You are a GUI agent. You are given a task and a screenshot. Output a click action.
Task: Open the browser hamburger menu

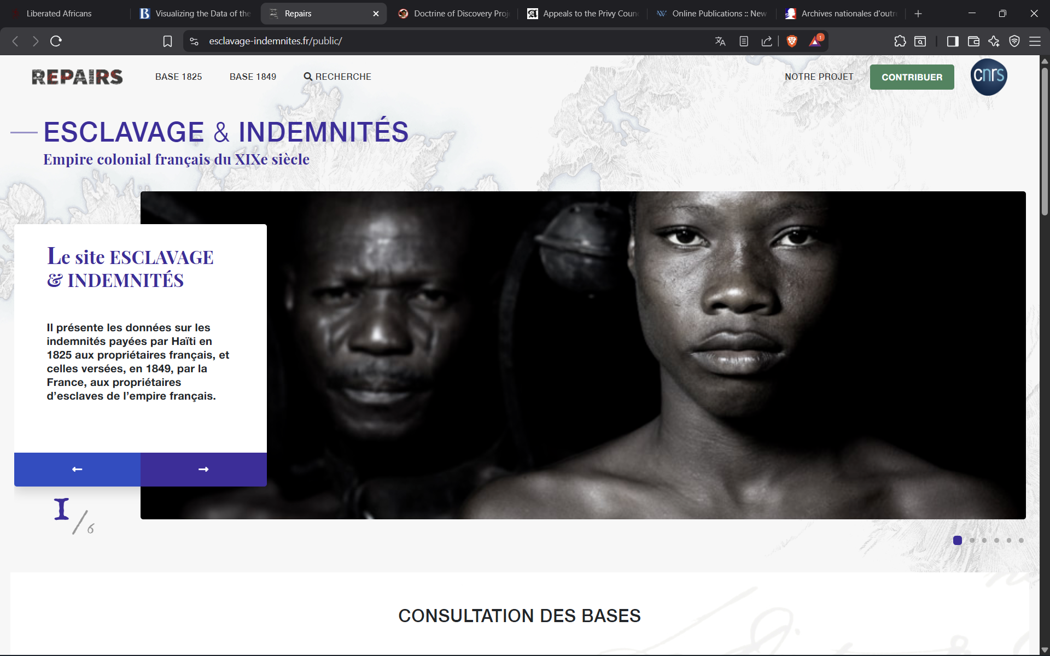1036,41
